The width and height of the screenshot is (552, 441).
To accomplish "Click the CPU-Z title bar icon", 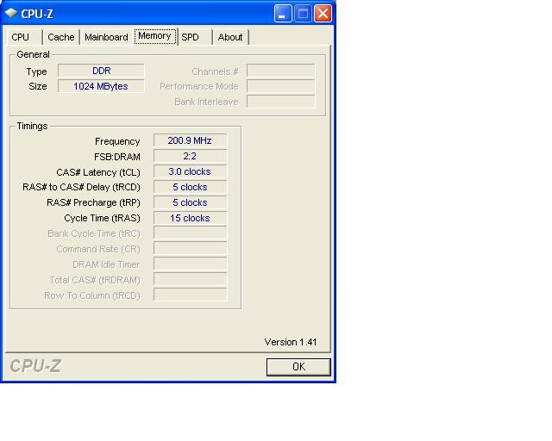I will [x=11, y=13].
